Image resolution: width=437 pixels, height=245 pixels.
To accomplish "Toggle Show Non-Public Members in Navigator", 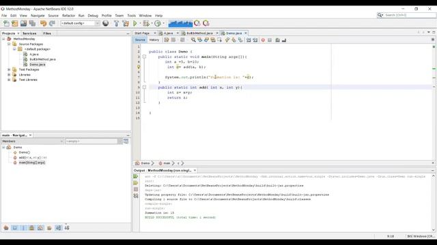I will [x=32, y=228].
